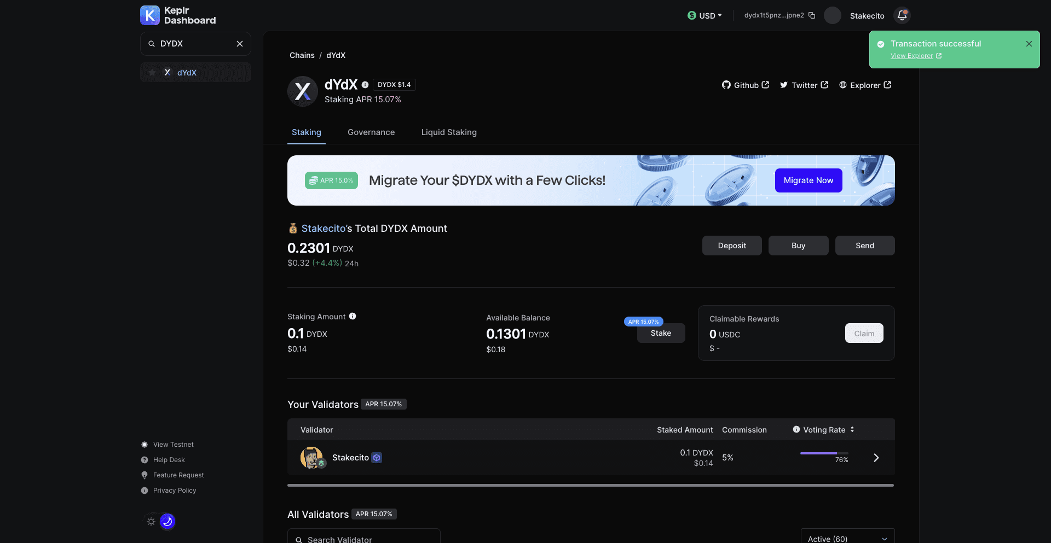Click the Keplr Dashboard logo

pyautogui.click(x=177, y=15)
